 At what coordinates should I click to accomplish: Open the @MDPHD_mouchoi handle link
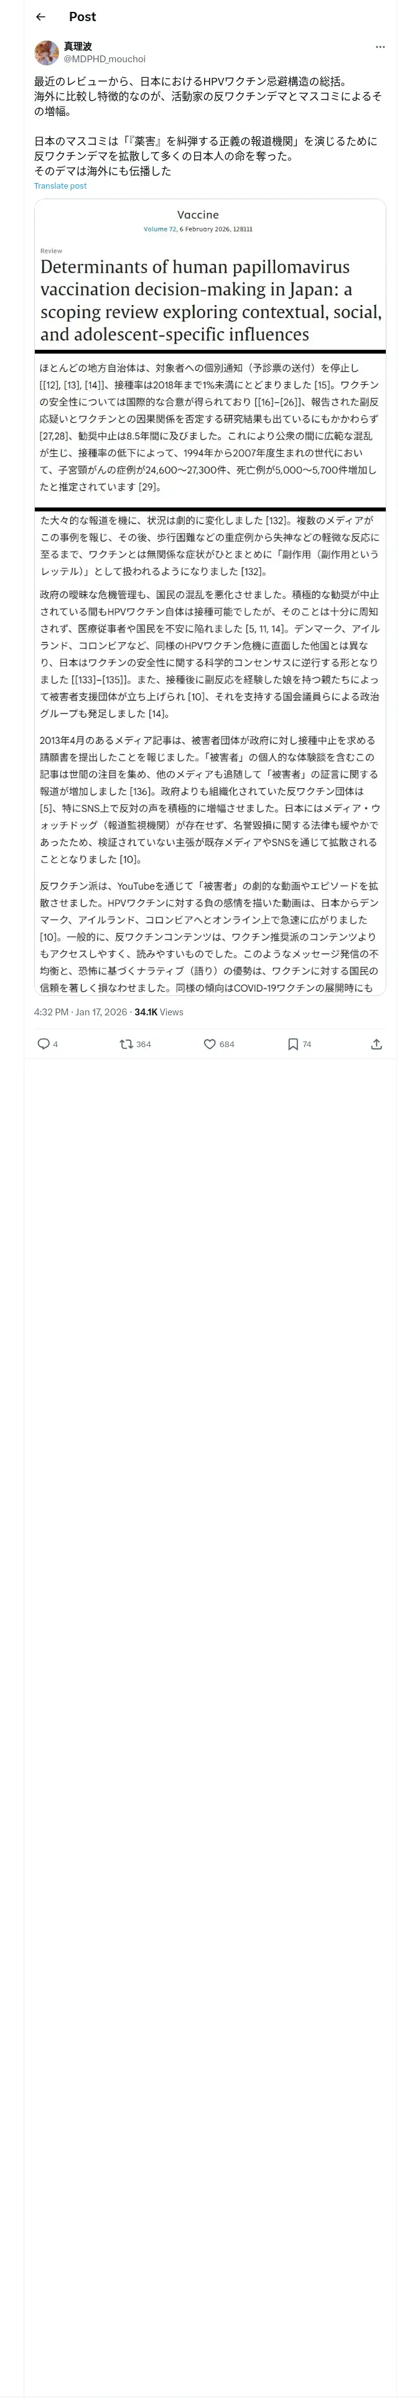pyautogui.click(x=105, y=59)
